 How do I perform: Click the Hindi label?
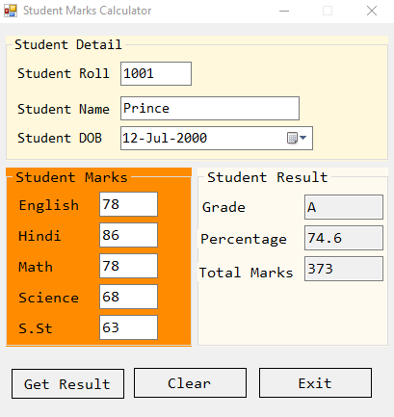pyautogui.click(x=39, y=236)
